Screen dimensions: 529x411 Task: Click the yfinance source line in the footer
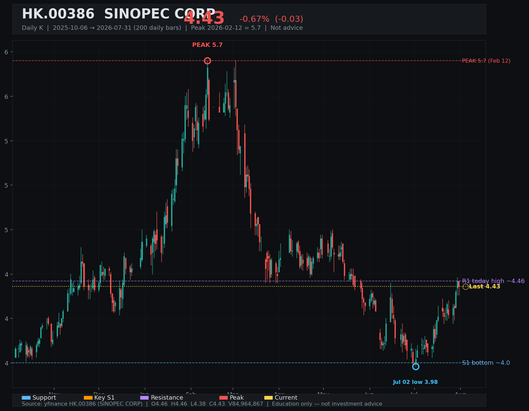[202, 404]
